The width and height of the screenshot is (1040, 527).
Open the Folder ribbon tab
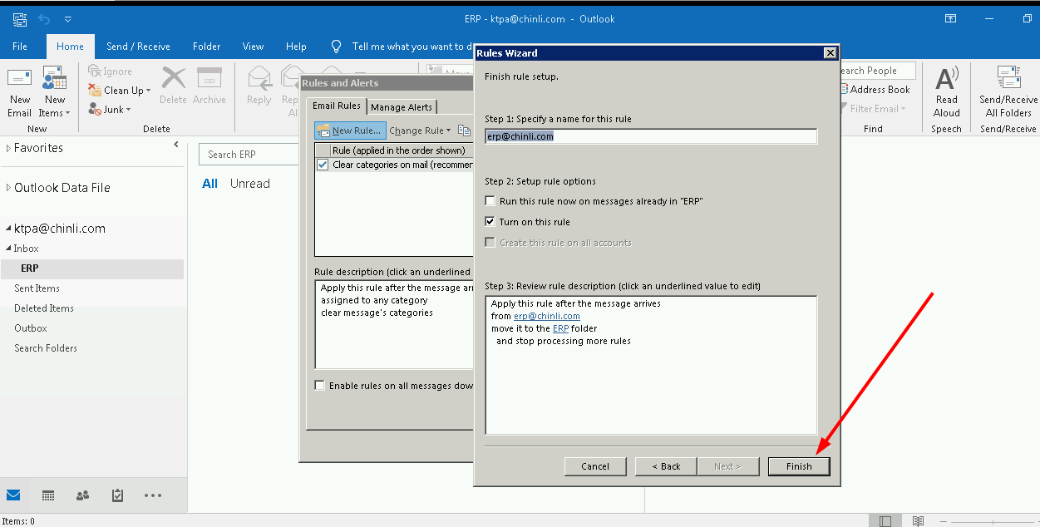point(206,47)
